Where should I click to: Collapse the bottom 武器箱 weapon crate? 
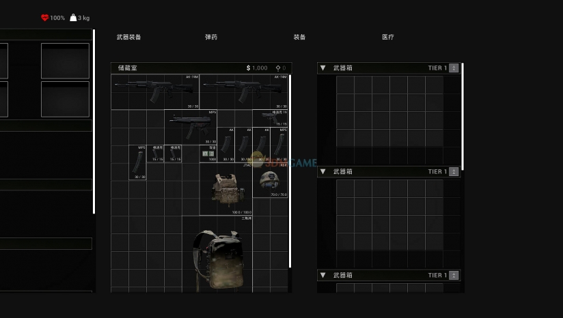pos(322,275)
